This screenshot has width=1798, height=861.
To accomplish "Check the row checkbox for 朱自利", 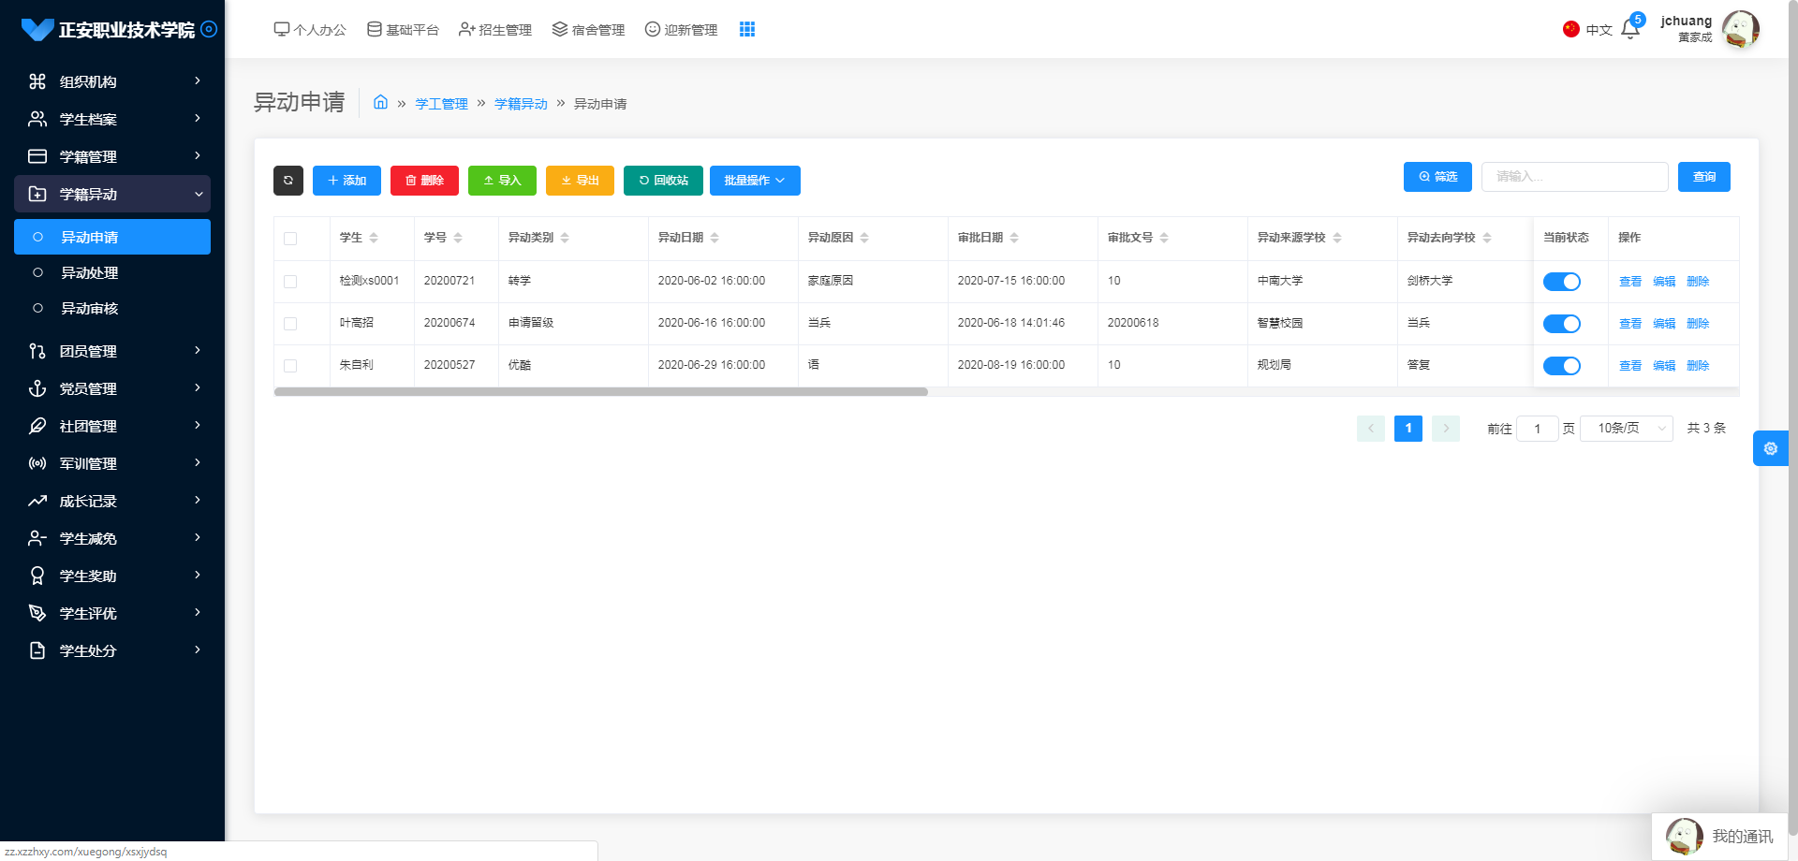I will 290,366.
